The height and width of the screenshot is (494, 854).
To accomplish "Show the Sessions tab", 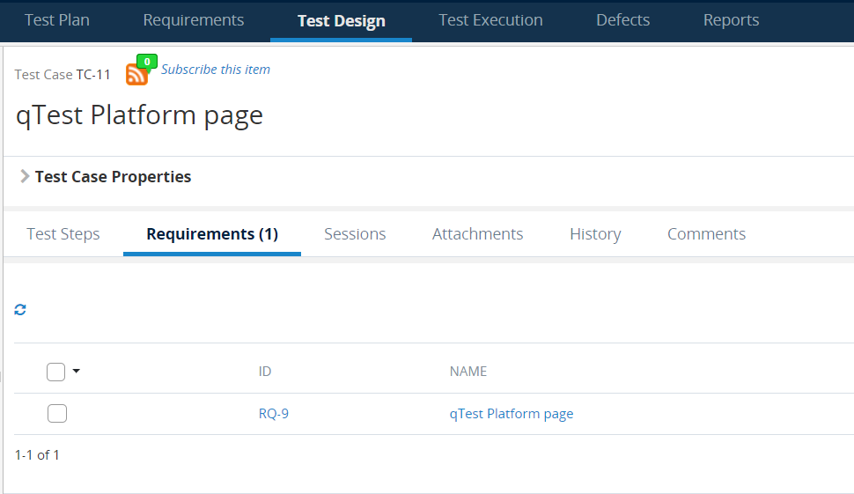I will (355, 234).
